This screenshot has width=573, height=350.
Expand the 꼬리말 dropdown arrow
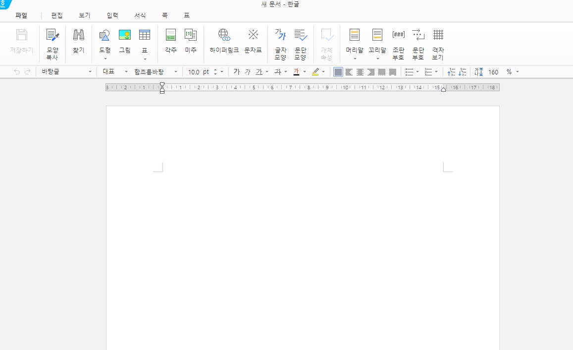(377, 58)
